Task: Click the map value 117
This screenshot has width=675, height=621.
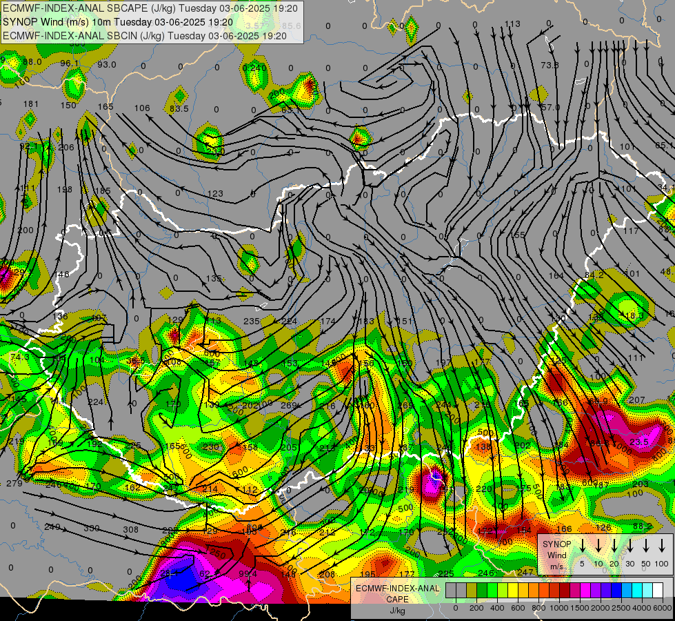Action: coord(631,231)
